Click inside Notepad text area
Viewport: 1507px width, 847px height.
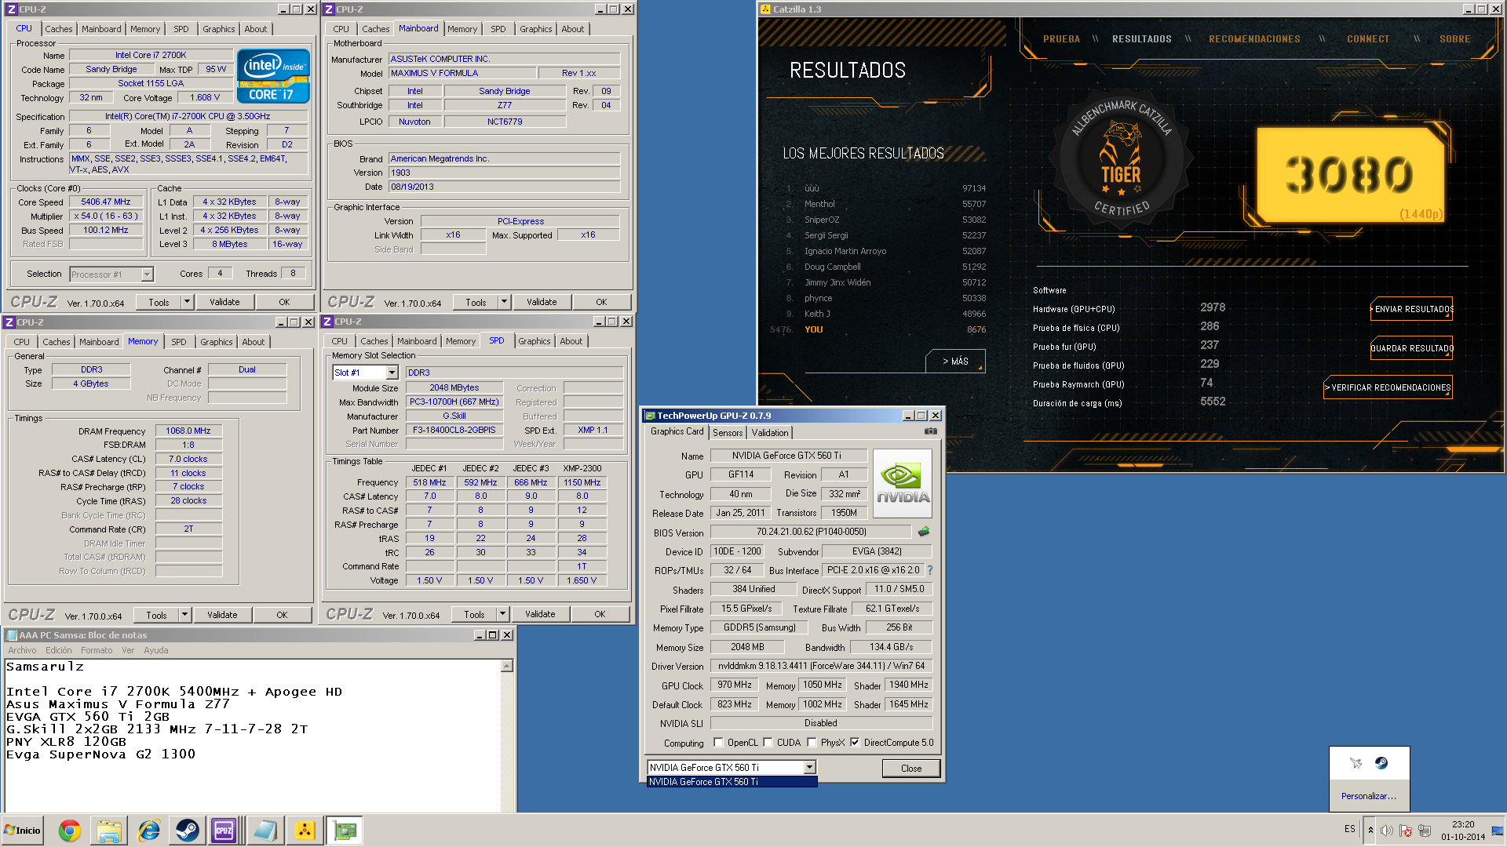[x=253, y=737]
